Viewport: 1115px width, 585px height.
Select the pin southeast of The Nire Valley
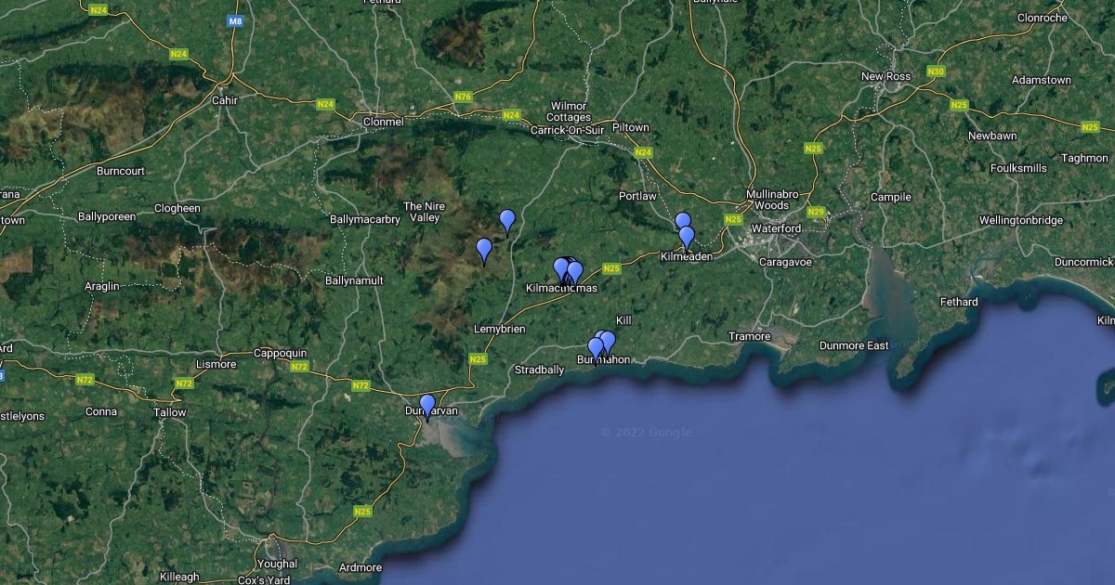[x=484, y=252]
